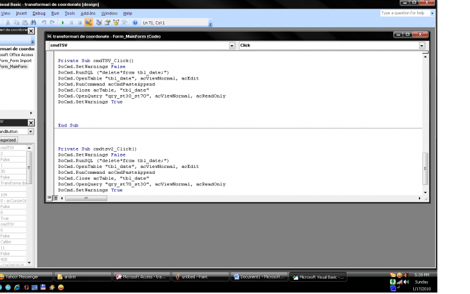Open Find with the binoculars icon
Viewport: 470px width, 294px height.
(x=34, y=23)
